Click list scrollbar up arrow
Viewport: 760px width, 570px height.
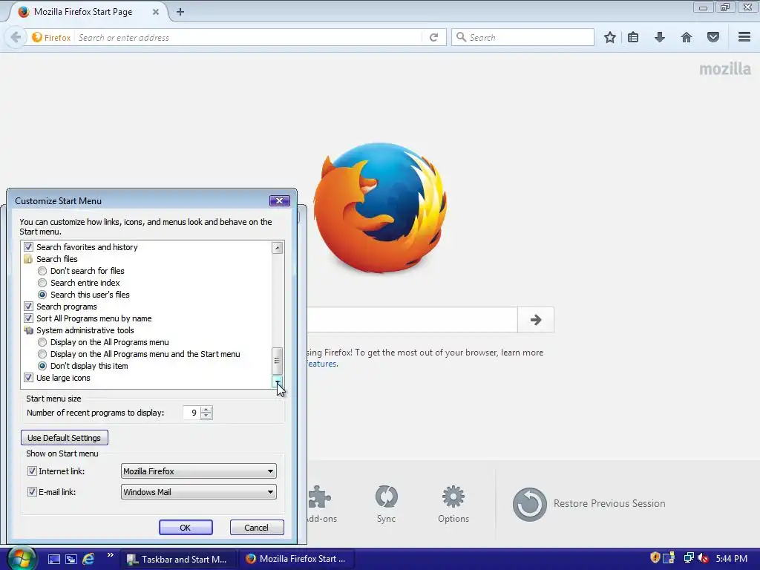point(278,248)
